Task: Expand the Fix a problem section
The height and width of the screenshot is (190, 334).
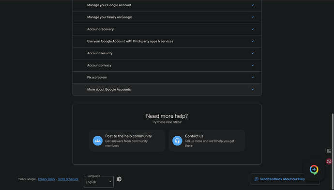Action: pyautogui.click(x=167, y=78)
